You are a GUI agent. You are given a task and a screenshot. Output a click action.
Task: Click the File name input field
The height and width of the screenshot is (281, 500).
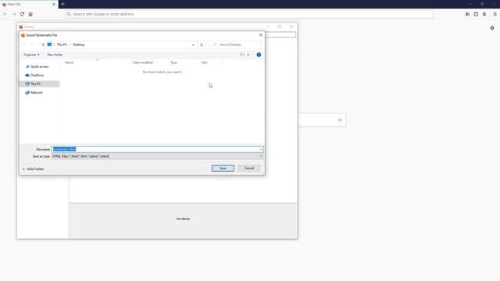(x=155, y=149)
